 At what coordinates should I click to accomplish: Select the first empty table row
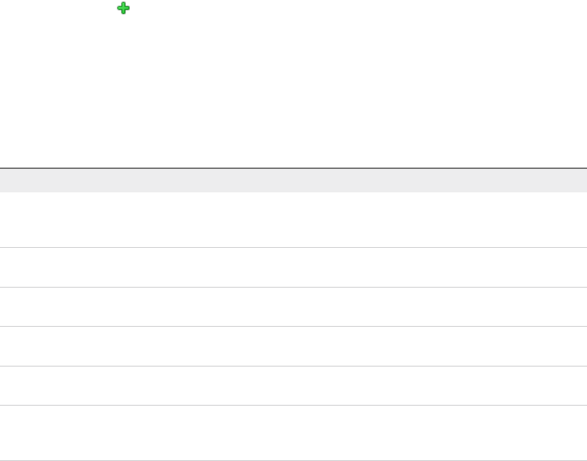pyautogui.click(x=293, y=220)
